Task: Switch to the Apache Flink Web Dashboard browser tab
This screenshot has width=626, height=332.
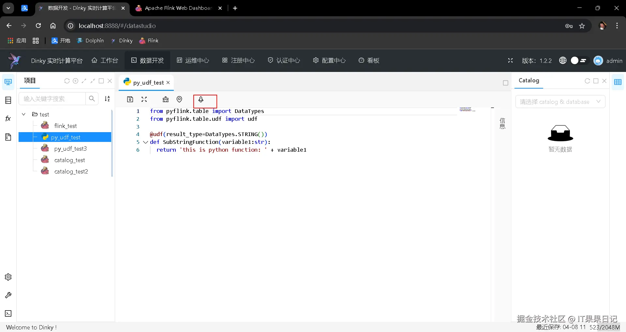Action: pyautogui.click(x=179, y=8)
